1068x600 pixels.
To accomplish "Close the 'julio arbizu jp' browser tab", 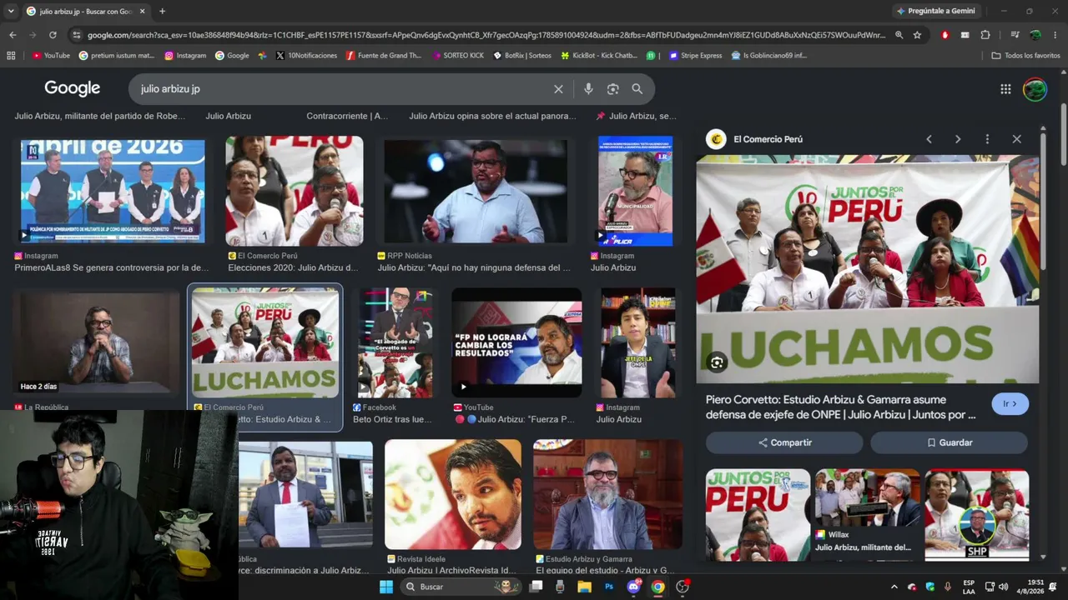I will point(143,11).
